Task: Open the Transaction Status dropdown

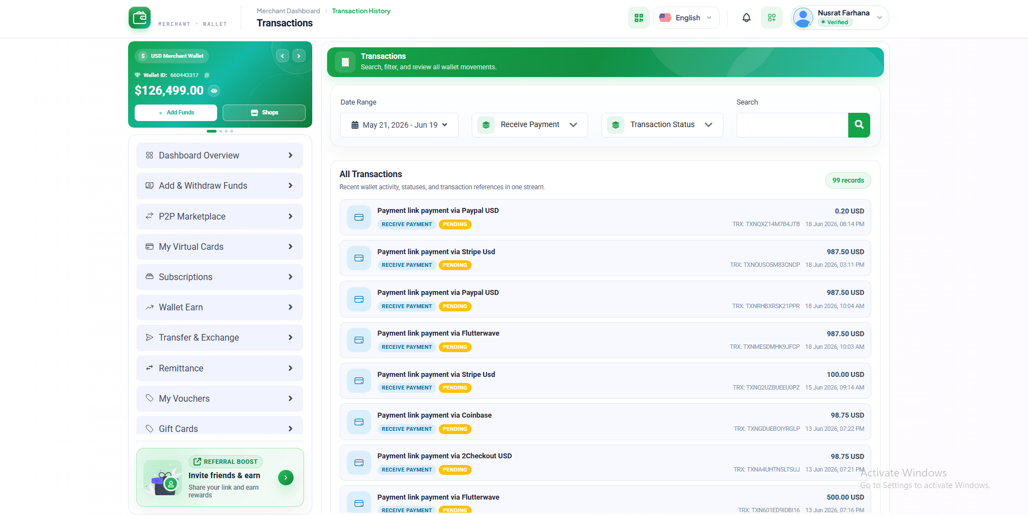Action: coord(662,125)
